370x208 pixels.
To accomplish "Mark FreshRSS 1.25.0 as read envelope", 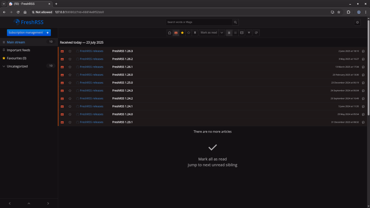I will pos(62,83).
